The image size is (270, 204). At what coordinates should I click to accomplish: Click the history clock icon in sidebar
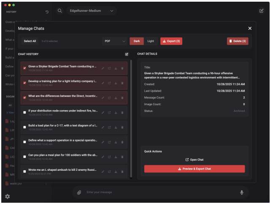tap(47, 12)
